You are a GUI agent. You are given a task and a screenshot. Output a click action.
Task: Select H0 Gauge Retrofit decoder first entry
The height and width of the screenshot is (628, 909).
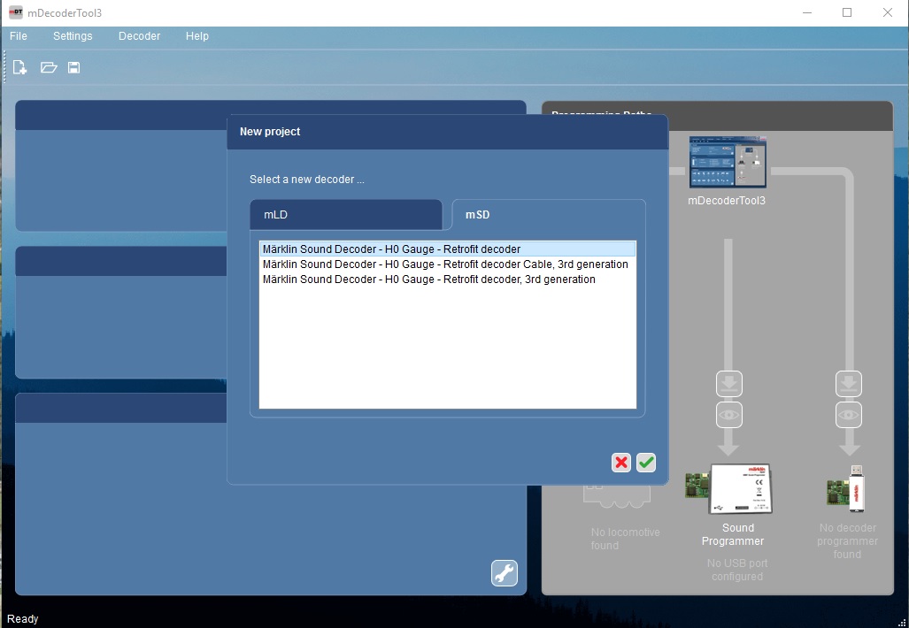click(x=448, y=249)
